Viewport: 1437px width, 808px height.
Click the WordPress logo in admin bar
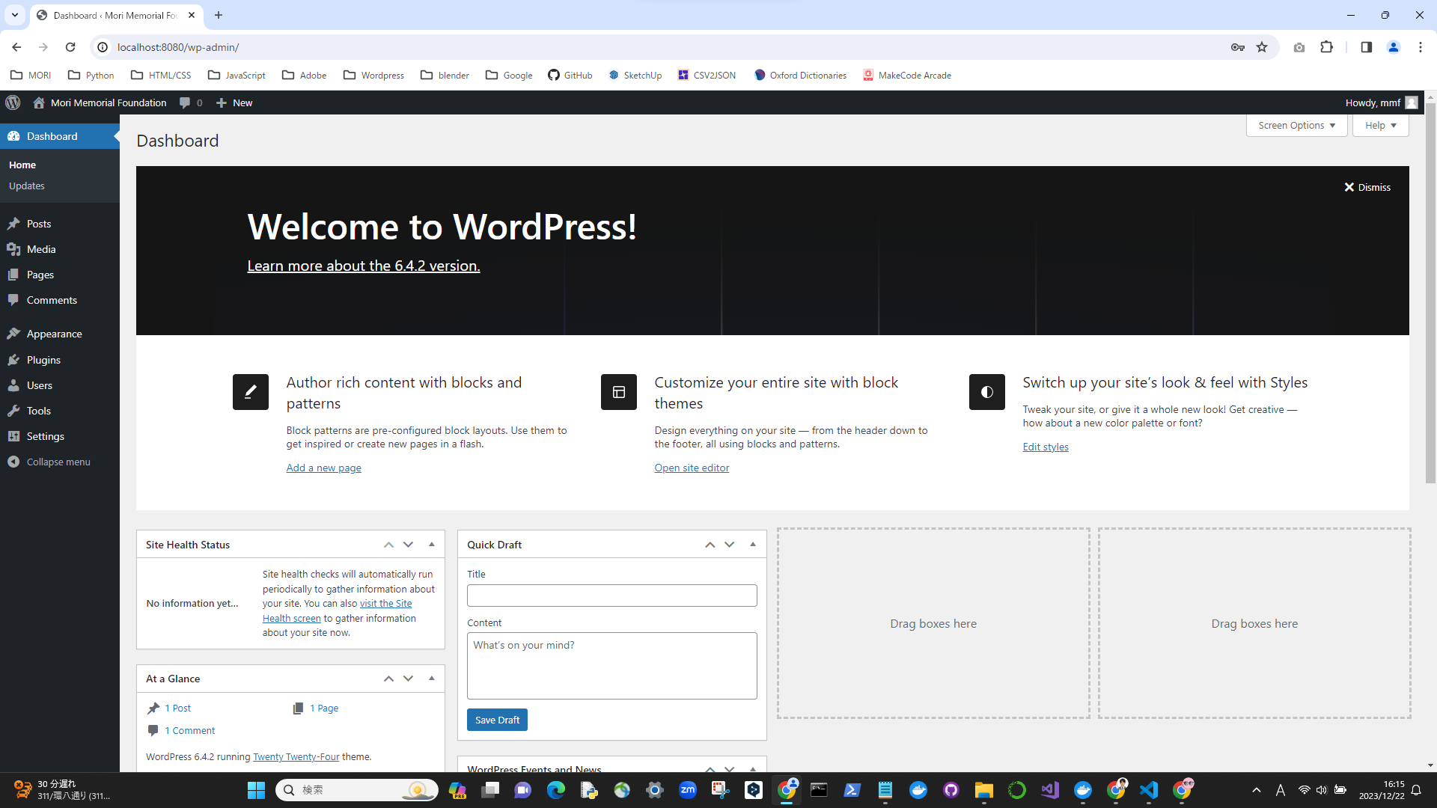pyautogui.click(x=13, y=102)
